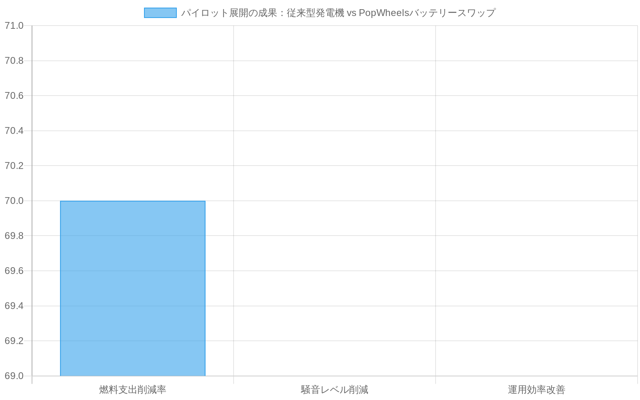Click the 70.0 gridline label
Viewport: 640px width, 400px height.
tap(16, 201)
